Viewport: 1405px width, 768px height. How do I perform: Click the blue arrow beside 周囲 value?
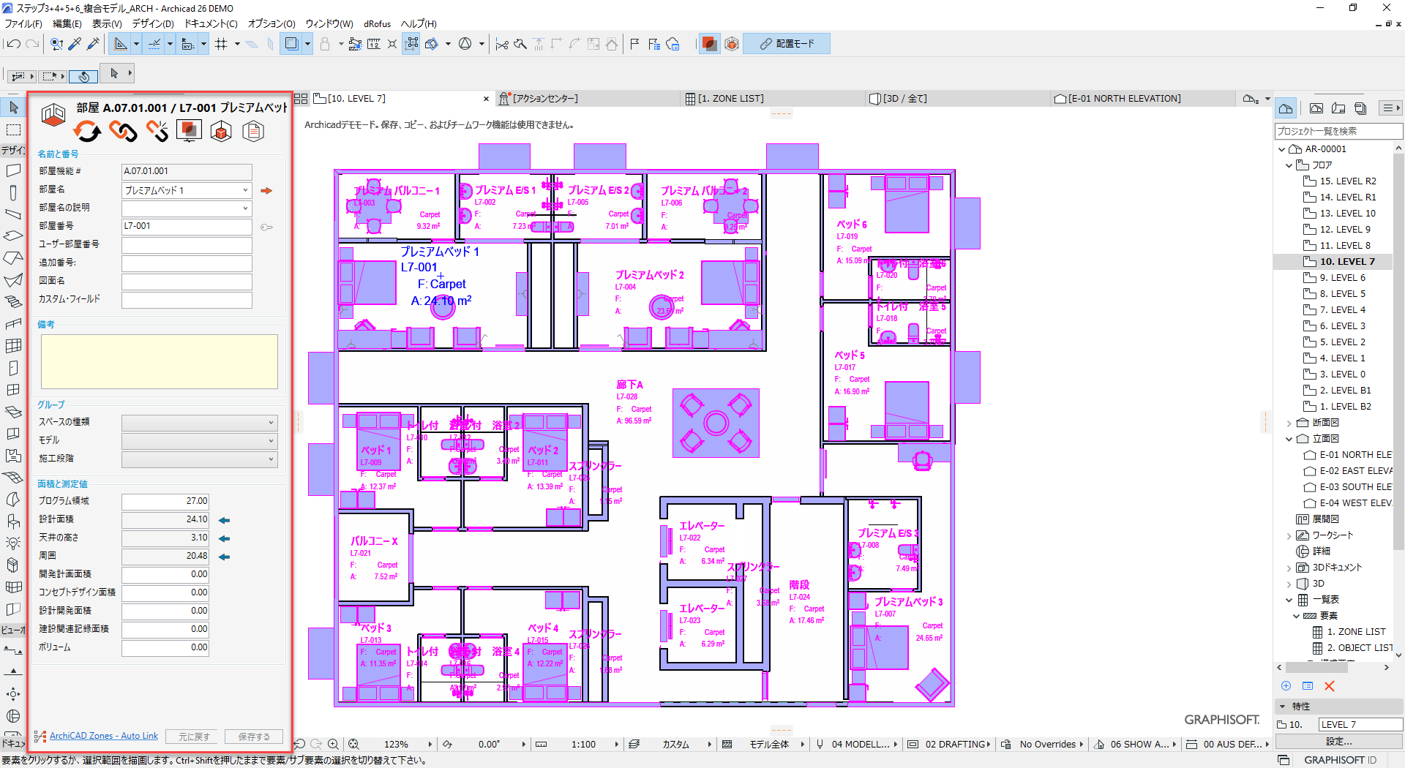tap(225, 557)
